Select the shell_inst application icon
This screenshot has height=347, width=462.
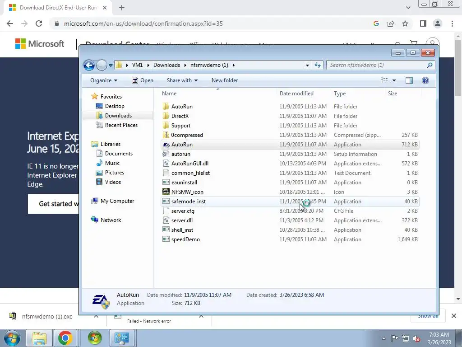pyautogui.click(x=166, y=230)
